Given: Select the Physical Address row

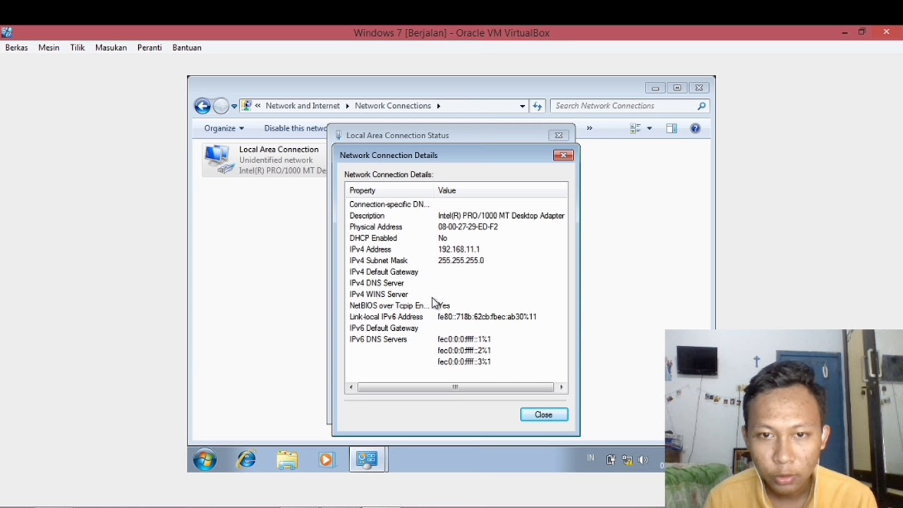Looking at the screenshot, I should pos(456,227).
